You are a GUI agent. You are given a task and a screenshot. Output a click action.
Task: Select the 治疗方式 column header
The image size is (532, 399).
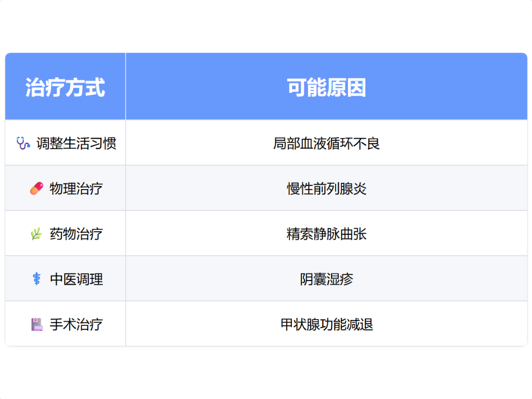click(65, 87)
